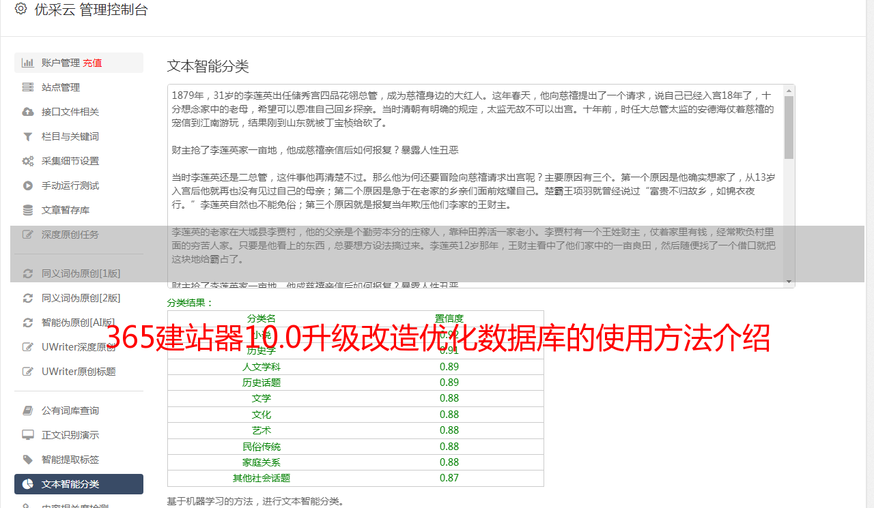
Task: Click the play icon for 手动运行测试
Action: click(x=28, y=185)
